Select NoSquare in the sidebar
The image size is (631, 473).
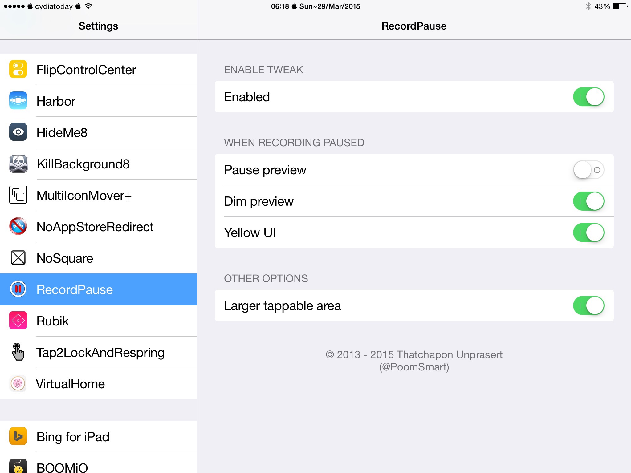pos(99,258)
